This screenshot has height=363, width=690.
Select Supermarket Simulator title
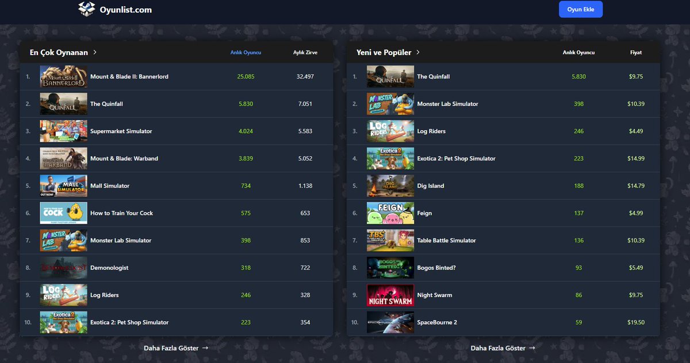coord(121,131)
